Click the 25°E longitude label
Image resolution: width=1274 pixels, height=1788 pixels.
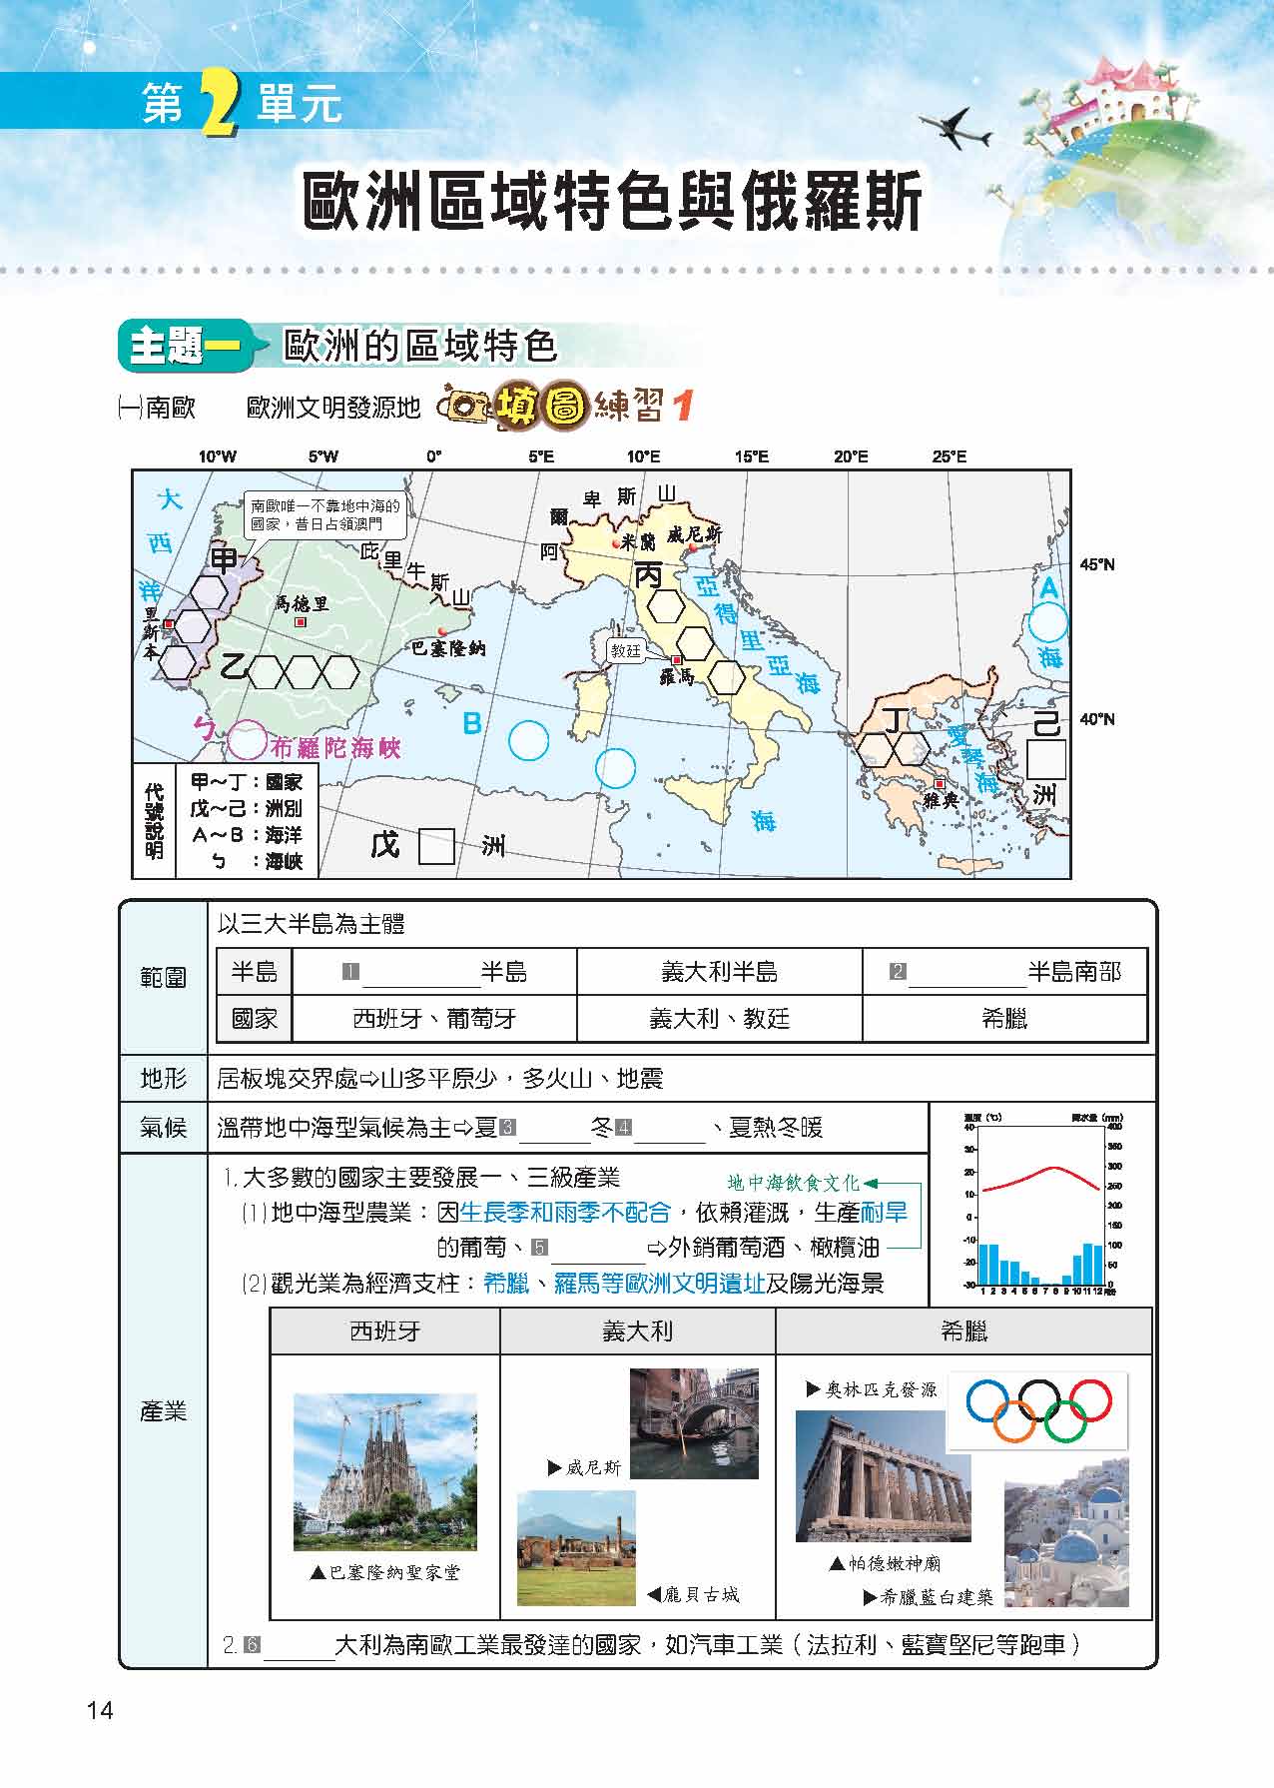(949, 456)
